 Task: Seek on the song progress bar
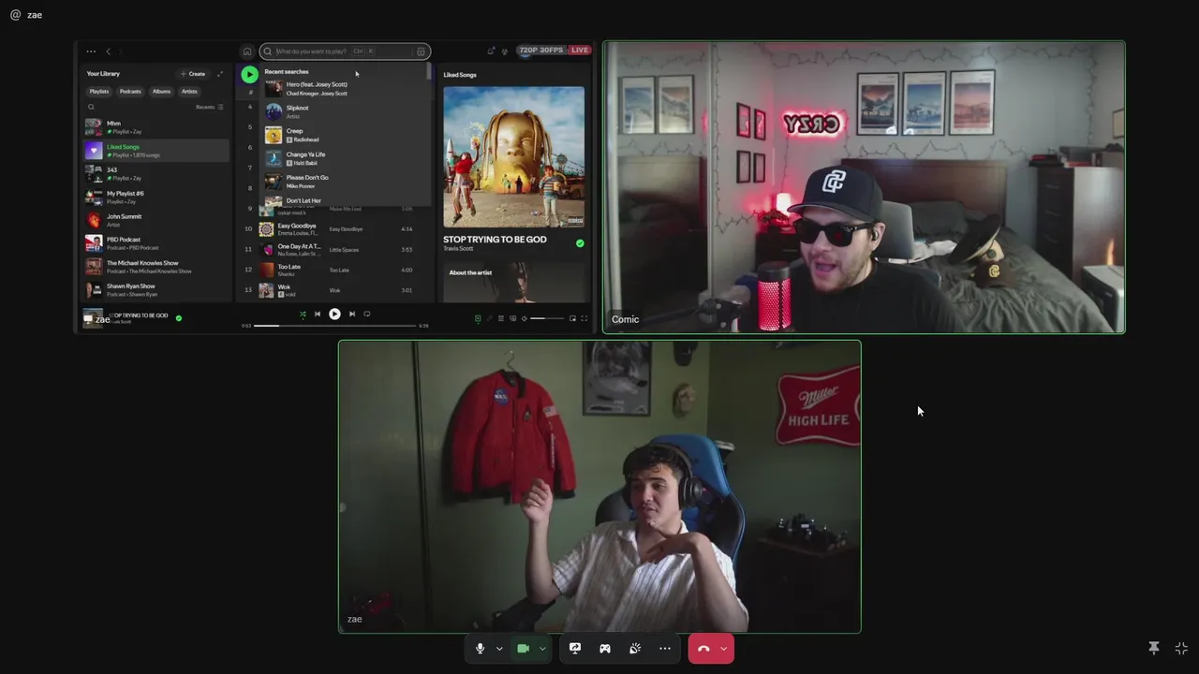click(334, 325)
